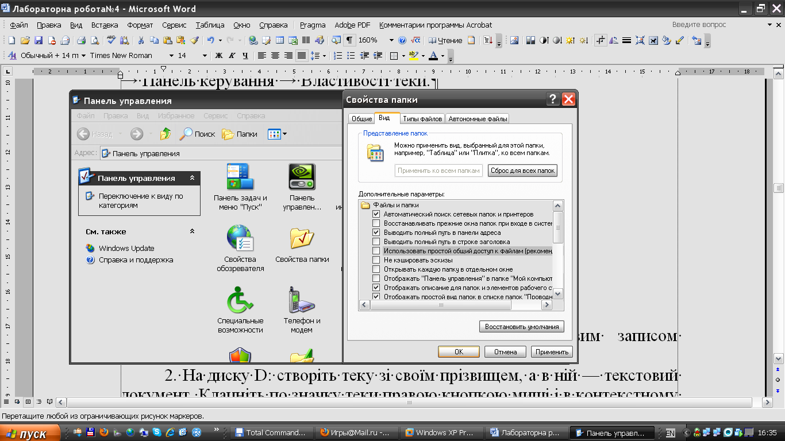Reset the picture
Image resolution: width=785 pixels, height=441 pixels.
pyautogui.click(x=697, y=40)
